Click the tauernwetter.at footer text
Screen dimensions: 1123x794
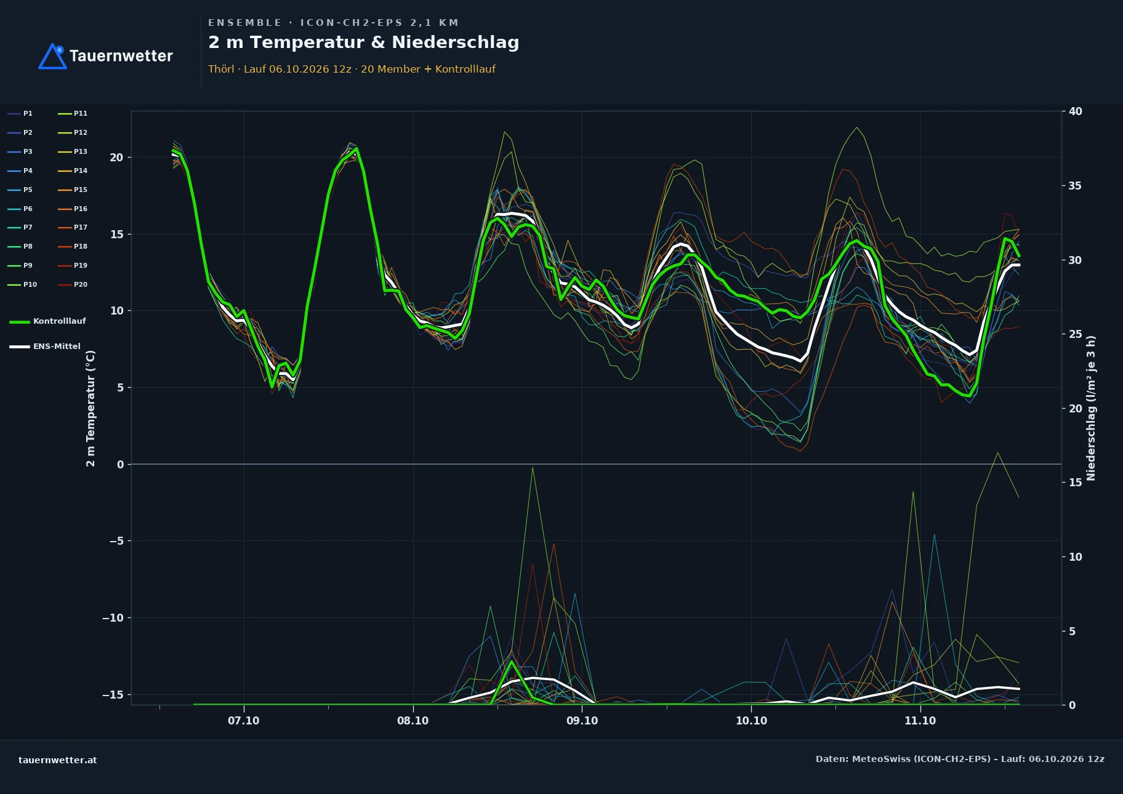(x=58, y=760)
